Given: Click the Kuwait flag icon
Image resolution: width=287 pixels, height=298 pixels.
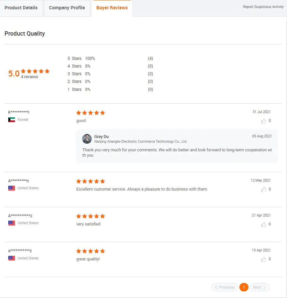Looking at the screenshot, I should (x=12, y=120).
